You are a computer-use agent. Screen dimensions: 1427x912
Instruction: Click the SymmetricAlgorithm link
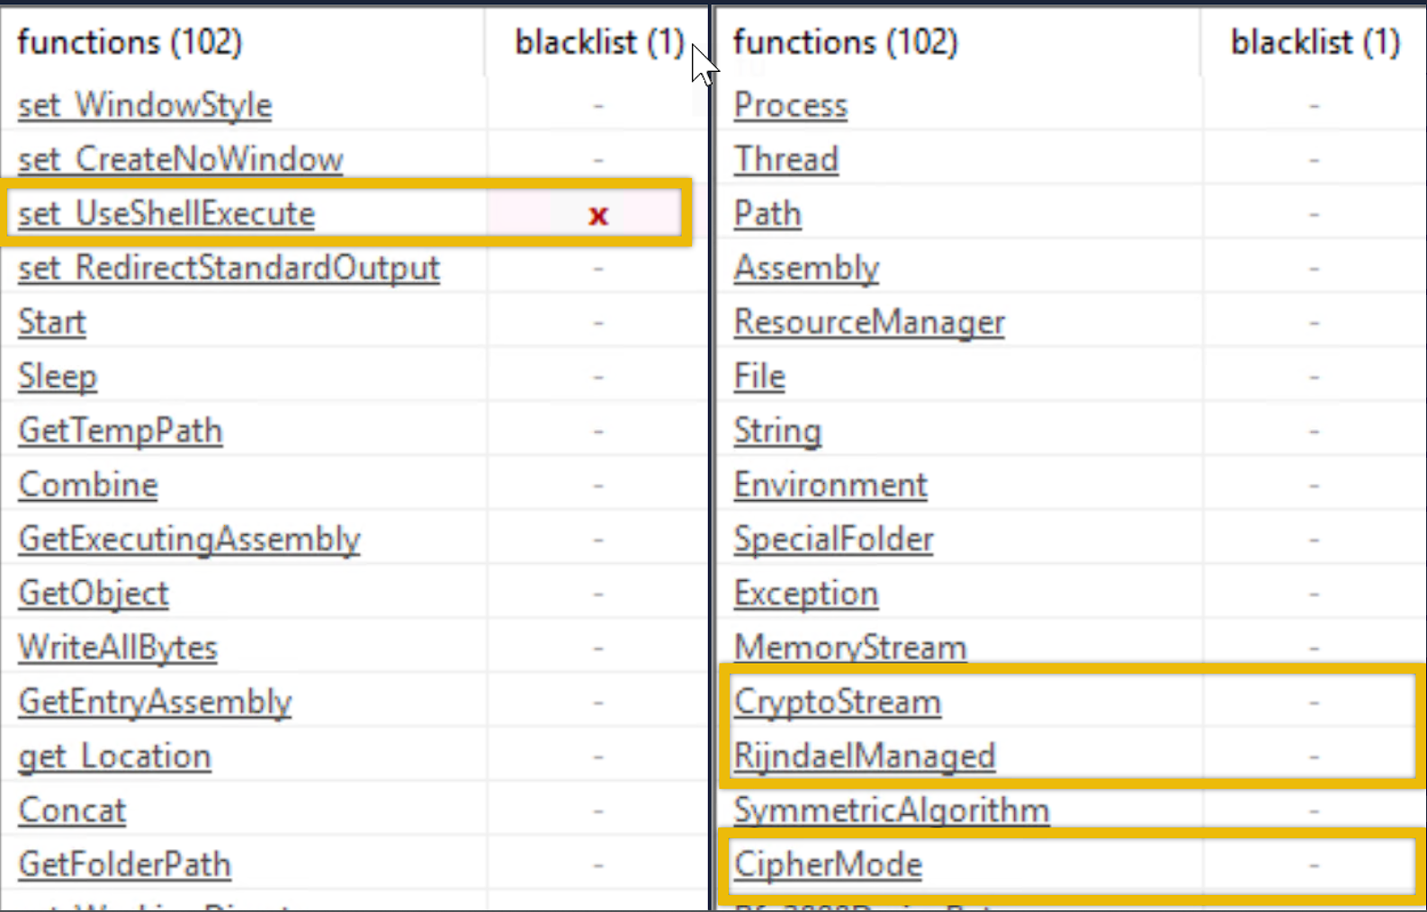(891, 810)
